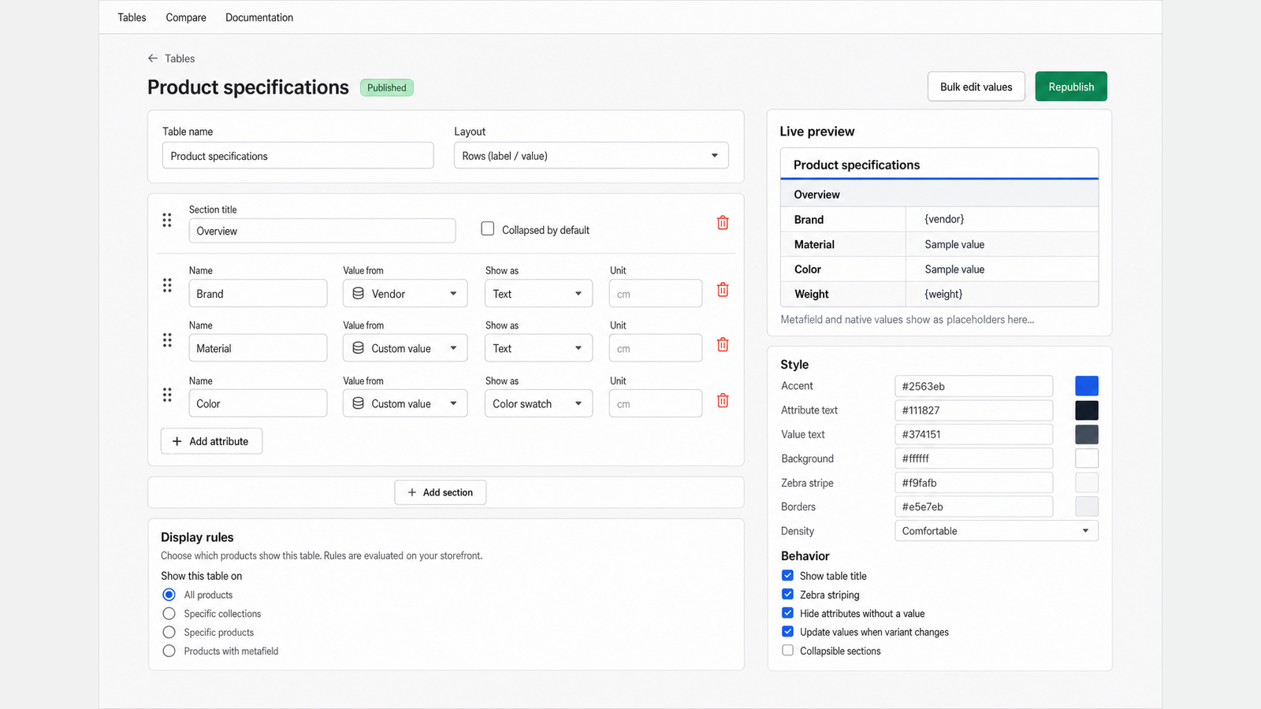Click the back arrow next to Tables

pyautogui.click(x=153, y=58)
